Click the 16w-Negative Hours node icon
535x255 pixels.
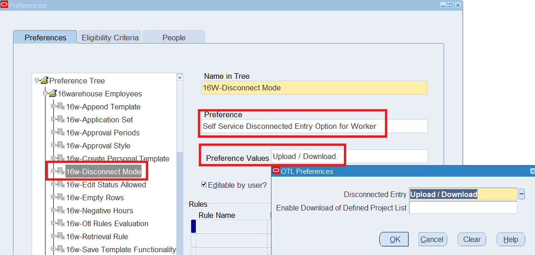pos(61,210)
